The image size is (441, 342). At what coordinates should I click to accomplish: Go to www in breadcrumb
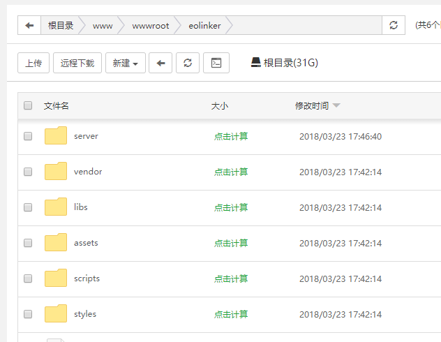(103, 26)
